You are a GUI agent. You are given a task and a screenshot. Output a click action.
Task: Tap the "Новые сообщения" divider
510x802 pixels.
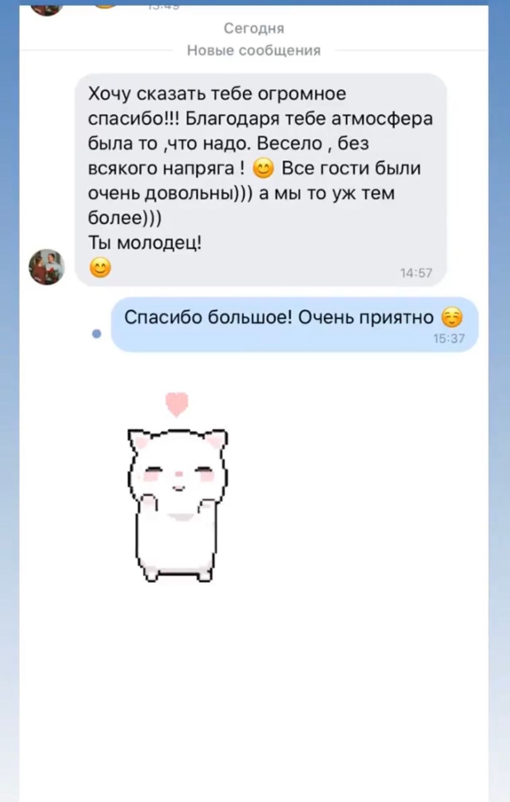pyautogui.click(x=254, y=51)
